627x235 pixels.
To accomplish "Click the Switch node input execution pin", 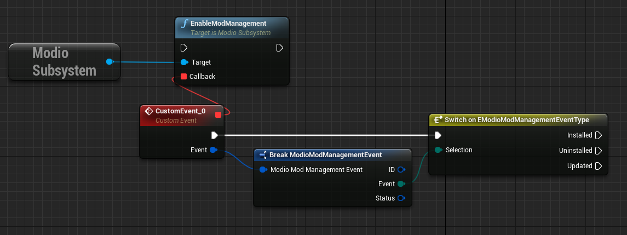I will coord(438,135).
